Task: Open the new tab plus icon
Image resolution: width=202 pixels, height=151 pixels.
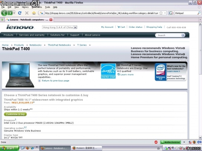Action: [x=2, y=20]
